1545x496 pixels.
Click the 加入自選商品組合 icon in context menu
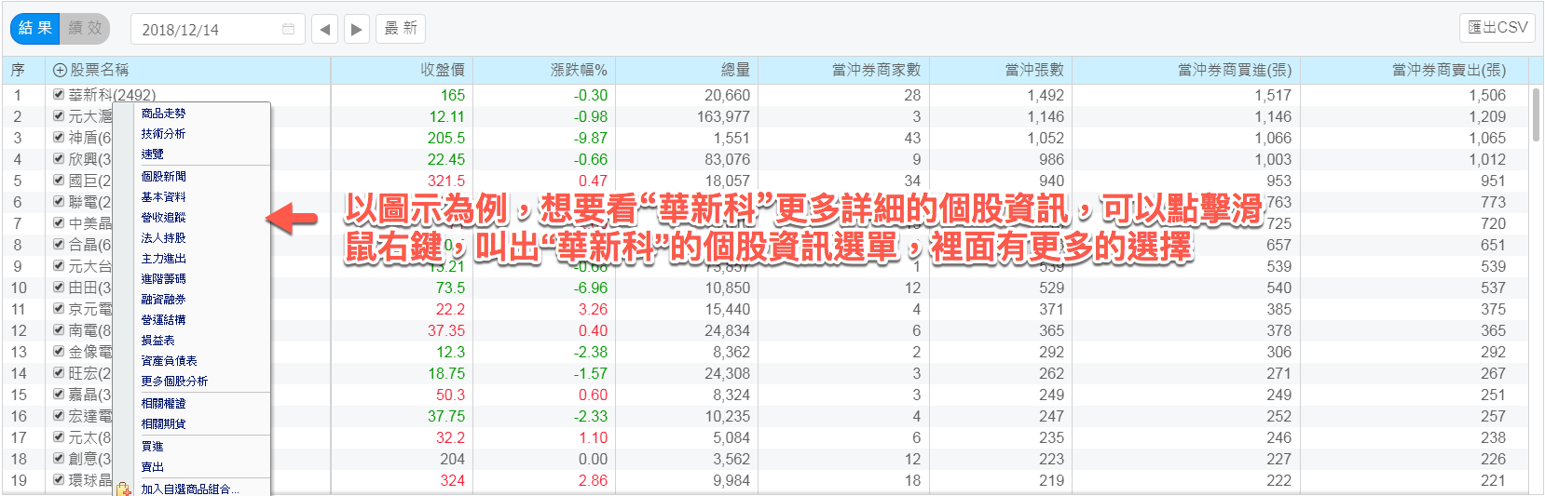coord(124,489)
